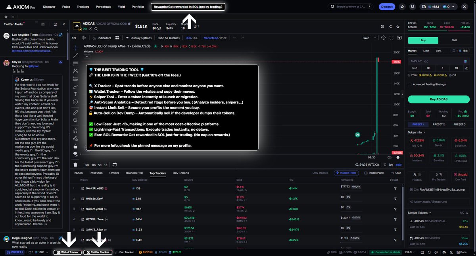This screenshot has height=256, width=476.
Task: Select the emoji sticker chart tool
Action: coord(75,102)
